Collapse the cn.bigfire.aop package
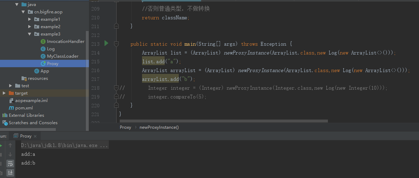The width and height of the screenshot is (419, 178). pos(23,12)
